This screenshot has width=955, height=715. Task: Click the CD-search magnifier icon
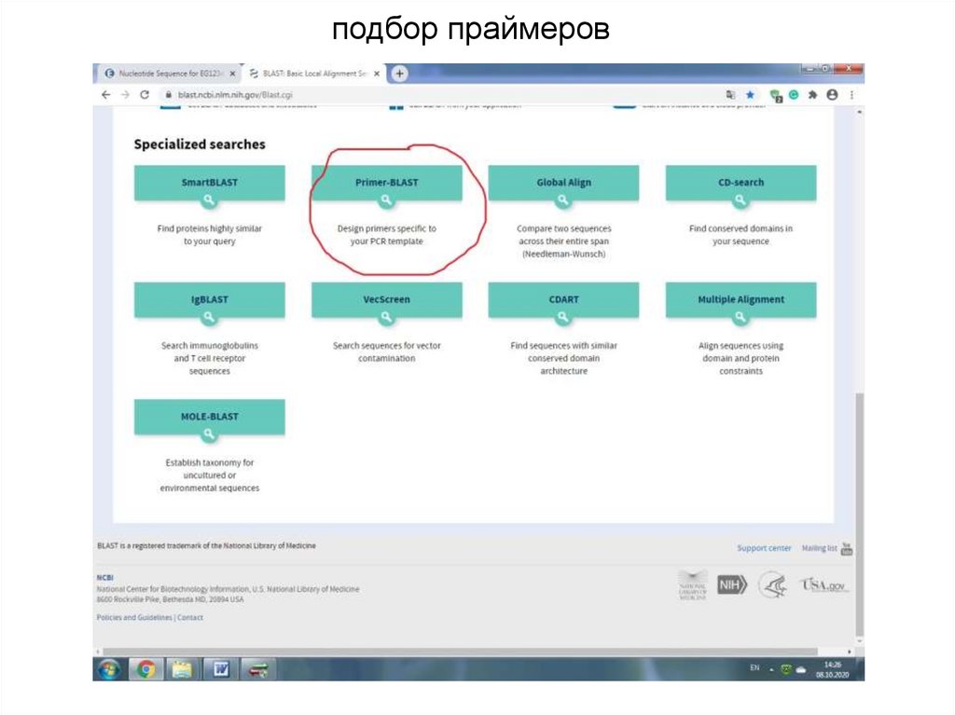coord(740,199)
